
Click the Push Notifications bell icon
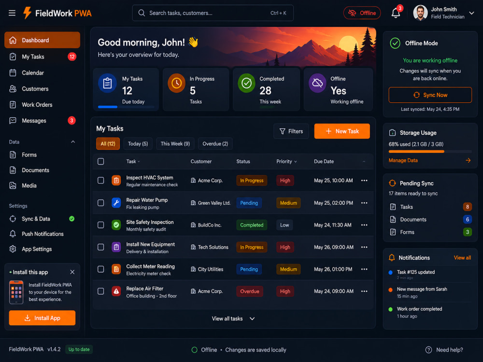(x=13, y=234)
